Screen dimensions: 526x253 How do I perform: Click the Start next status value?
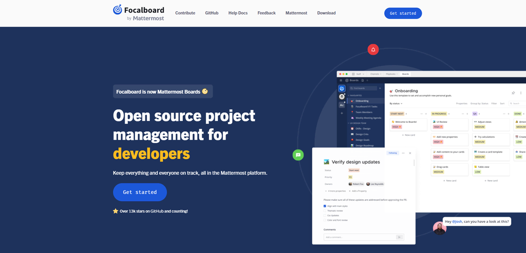354,170
